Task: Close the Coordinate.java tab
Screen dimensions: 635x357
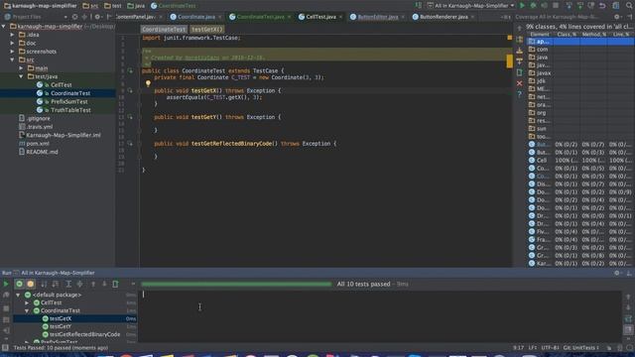Action: pos(220,17)
